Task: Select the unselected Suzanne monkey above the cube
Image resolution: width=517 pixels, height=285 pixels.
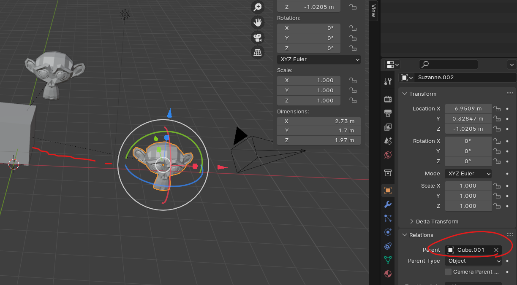Action: [x=54, y=75]
